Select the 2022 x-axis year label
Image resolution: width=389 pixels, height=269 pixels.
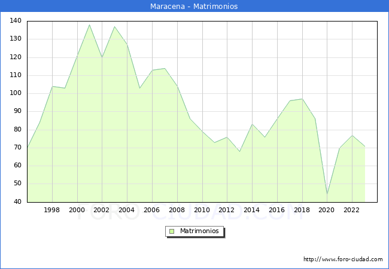351,210
